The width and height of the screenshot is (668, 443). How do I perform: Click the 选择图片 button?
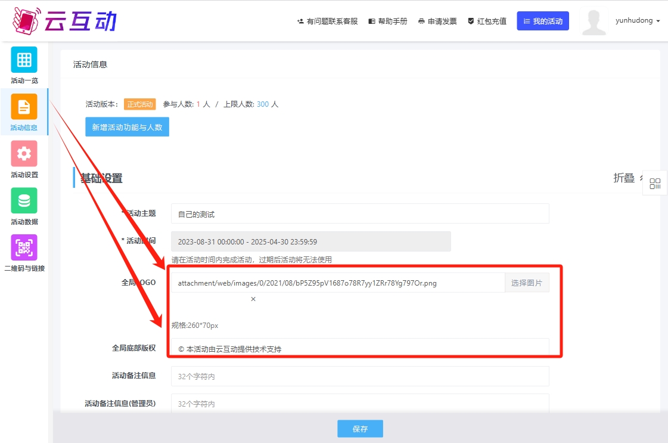pyautogui.click(x=527, y=283)
